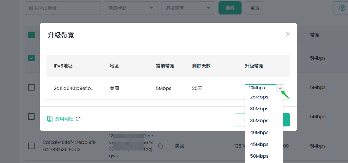The image size is (348, 163).
Task: Click the 5Mbps current bandwidth value in dialog
Action: (x=163, y=88)
